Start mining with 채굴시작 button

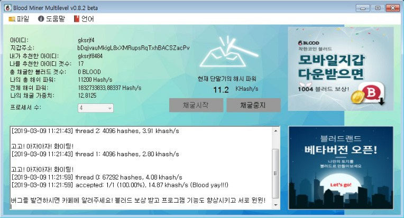click(x=196, y=105)
